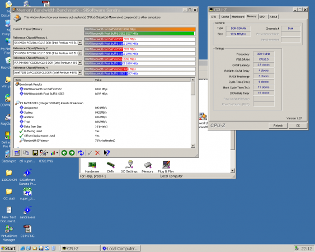Open the I/O Settings icon
Screen dimensions: 315x252
coord(129,167)
